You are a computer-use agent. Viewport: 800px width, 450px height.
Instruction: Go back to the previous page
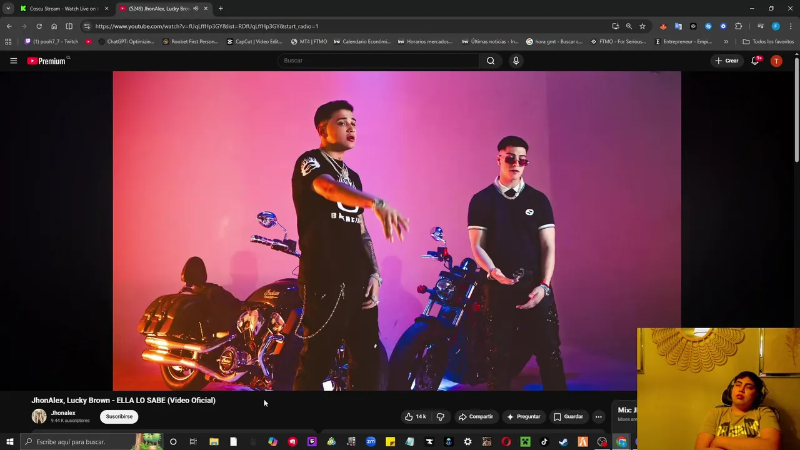9,26
